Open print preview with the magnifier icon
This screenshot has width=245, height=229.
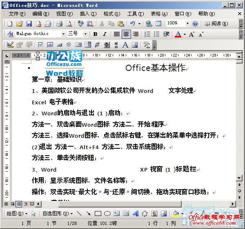click(x=69, y=24)
